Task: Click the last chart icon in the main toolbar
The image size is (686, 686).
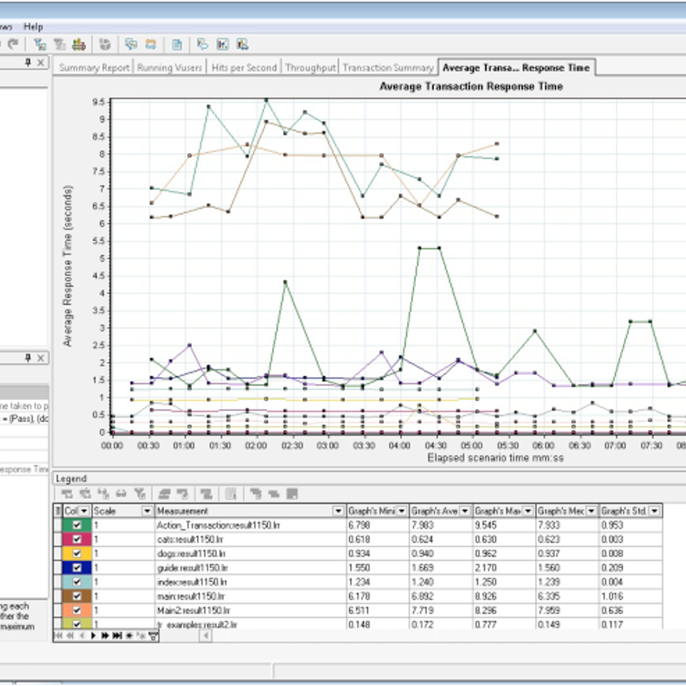Action: tap(242, 44)
